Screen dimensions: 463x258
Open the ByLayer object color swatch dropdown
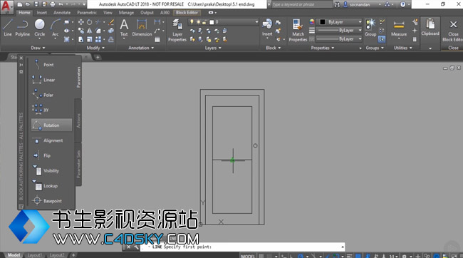tap(340, 22)
